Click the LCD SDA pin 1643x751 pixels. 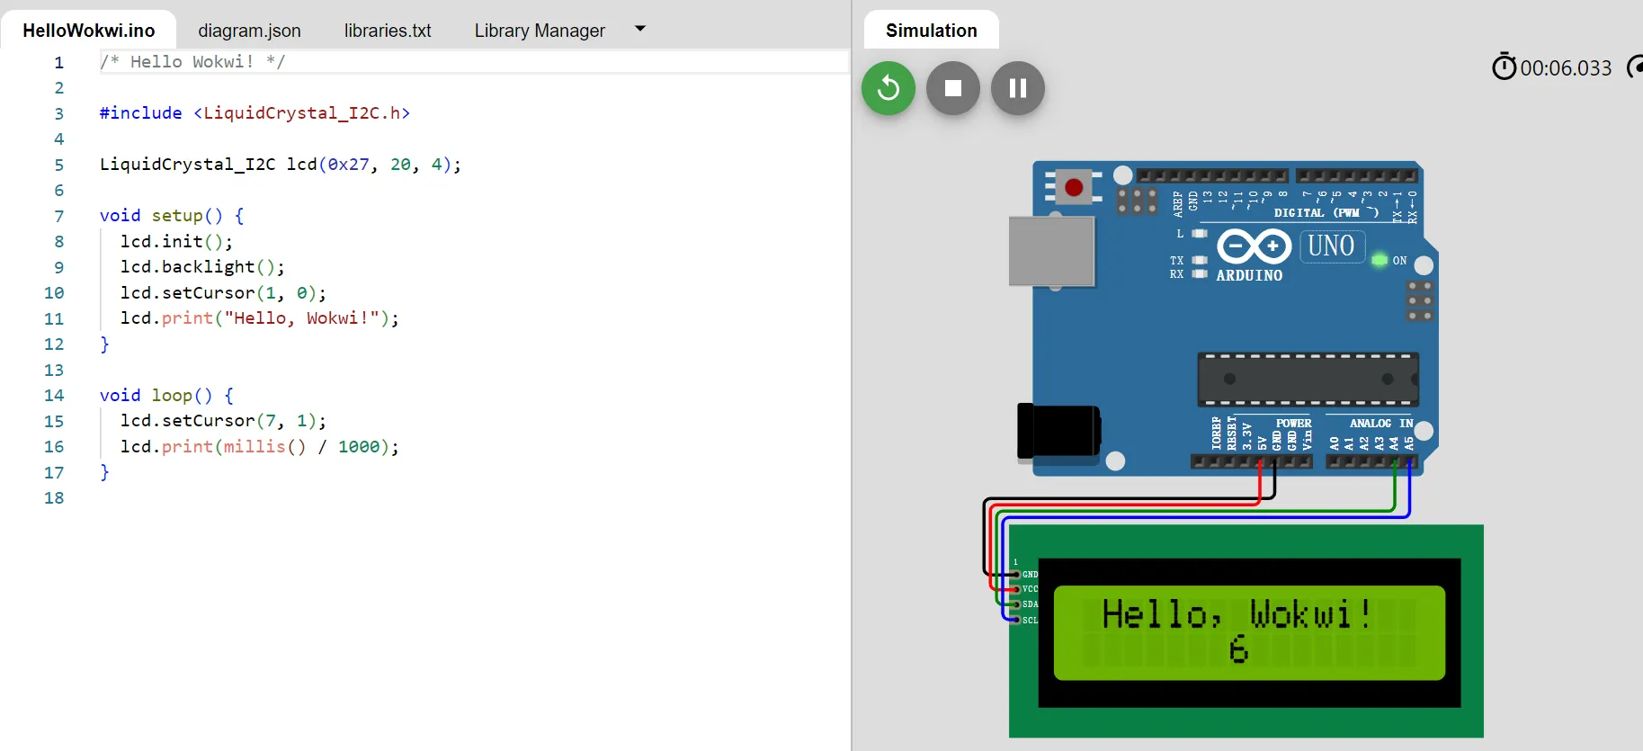point(1017,604)
